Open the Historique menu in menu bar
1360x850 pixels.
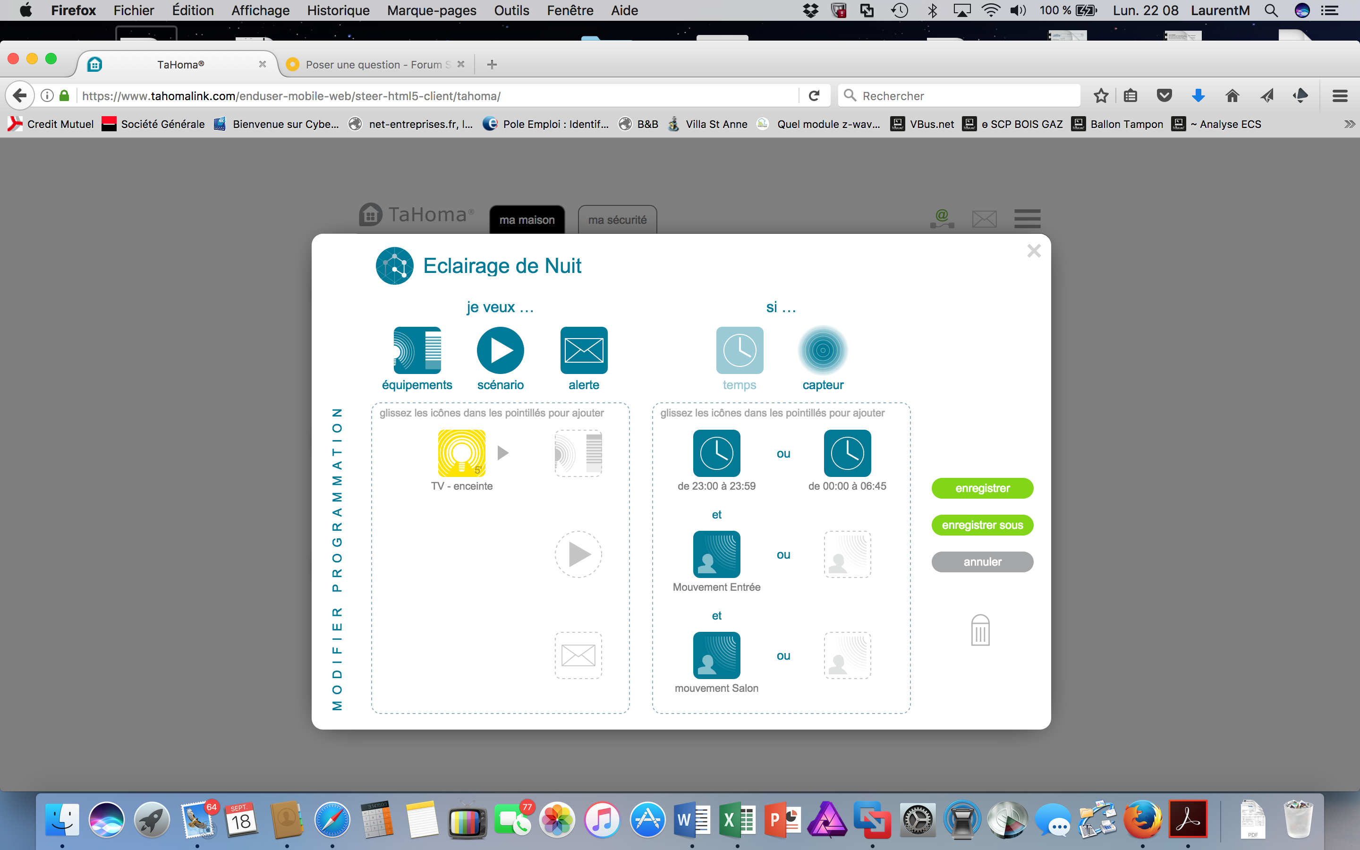[338, 10]
